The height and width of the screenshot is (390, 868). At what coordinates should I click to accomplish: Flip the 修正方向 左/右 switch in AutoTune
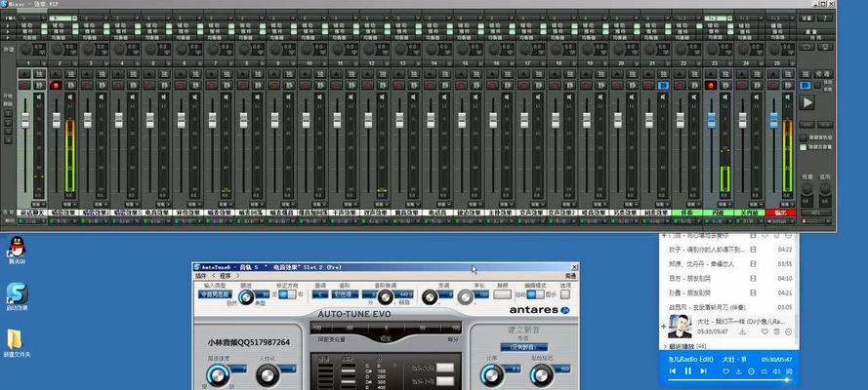click(287, 294)
